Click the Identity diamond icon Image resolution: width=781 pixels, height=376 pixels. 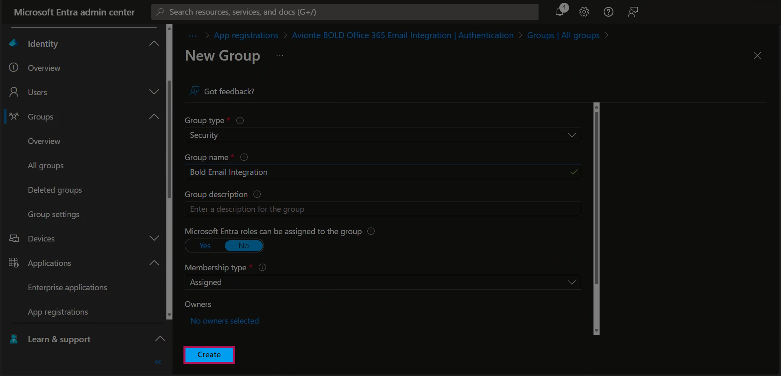point(13,43)
